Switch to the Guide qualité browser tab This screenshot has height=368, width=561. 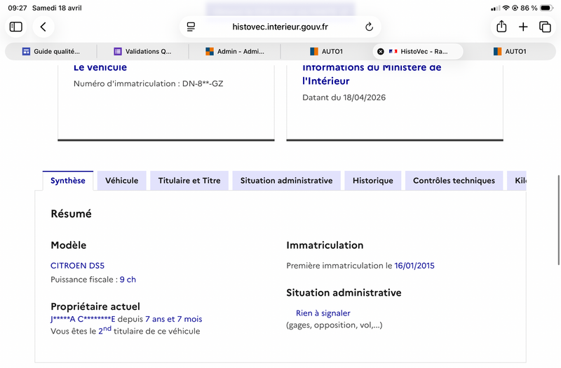pos(50,51)
